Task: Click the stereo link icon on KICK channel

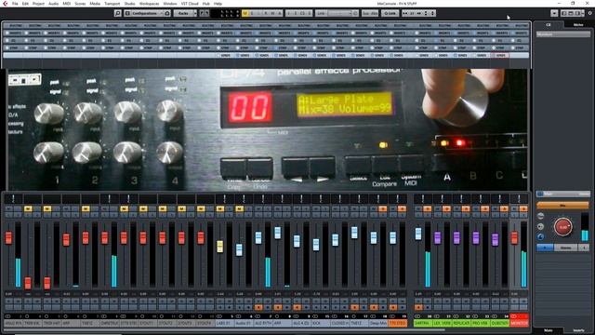Action: (x=315, y=316)
